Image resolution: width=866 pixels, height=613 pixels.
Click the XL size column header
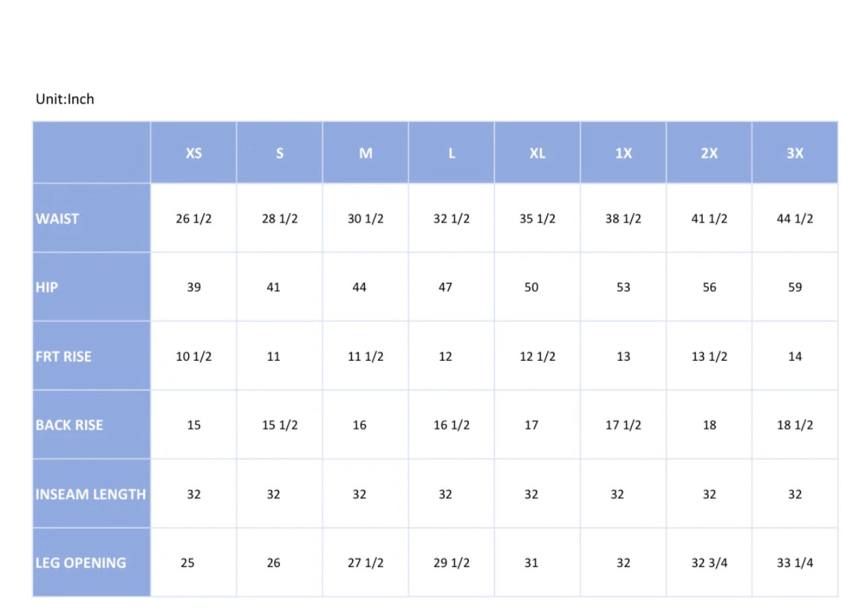pos(538,153)
